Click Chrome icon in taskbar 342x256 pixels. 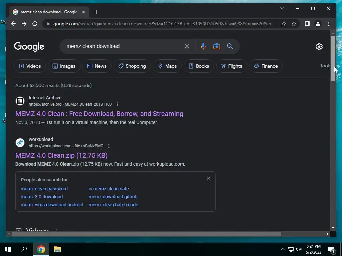pyautogui.click(x=41, y=249)
